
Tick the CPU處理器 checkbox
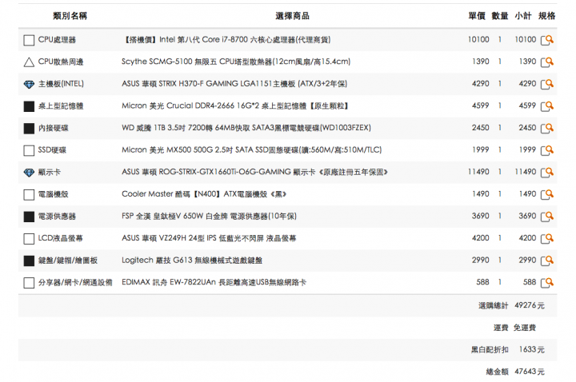(x=29, y=41)
